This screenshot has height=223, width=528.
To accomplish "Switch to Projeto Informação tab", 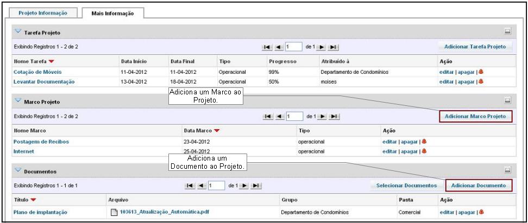I will tap(43, 13).
